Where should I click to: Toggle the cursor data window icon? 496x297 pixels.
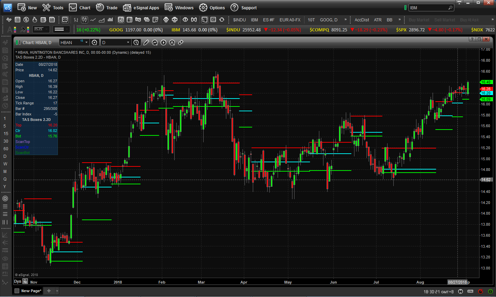(x=65, y=20)
